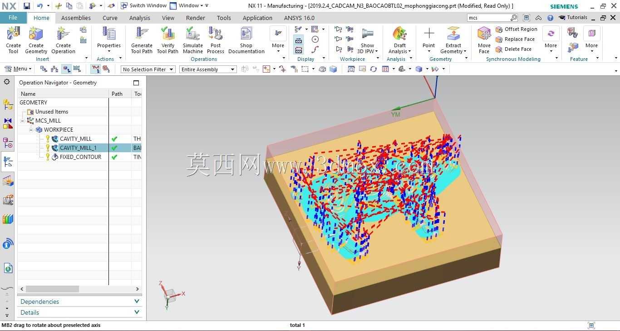Switch to Machining Method View
The height and width of the screenshot is (331, 620).
tap(77, 69)
